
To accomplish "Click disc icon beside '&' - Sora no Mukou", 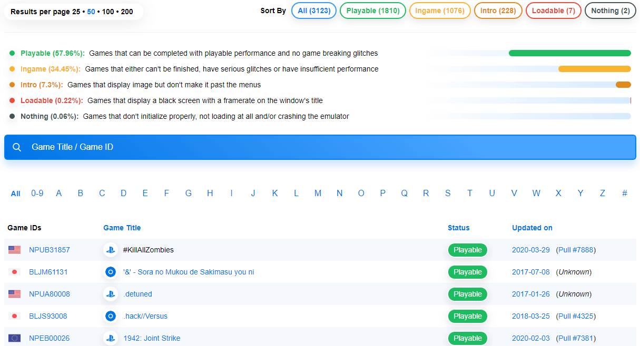I will 110,272.
